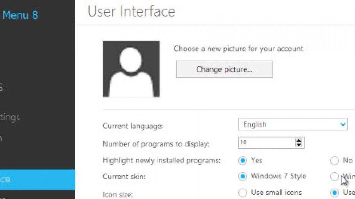Select the second Current skin option
The width and height of the screenshot is (355, 199).
[x=334, y=176]
